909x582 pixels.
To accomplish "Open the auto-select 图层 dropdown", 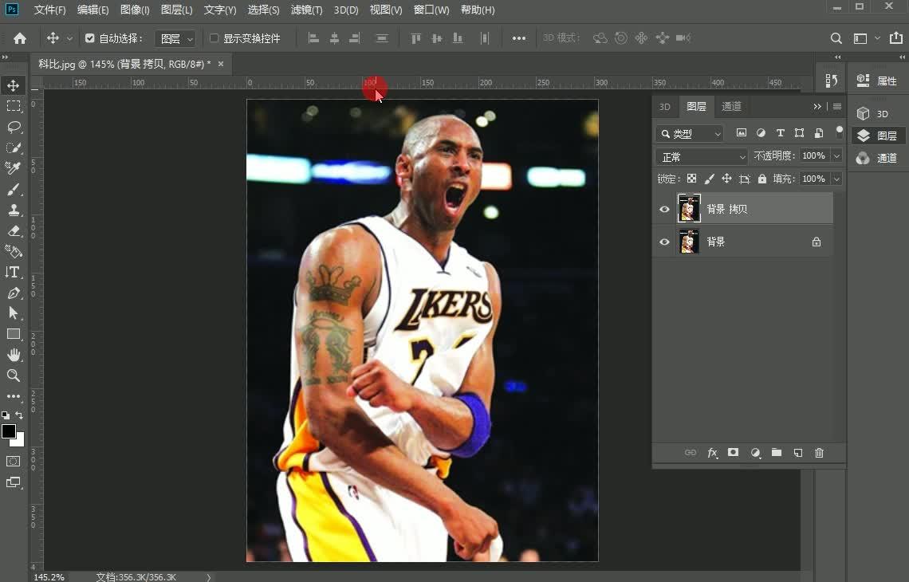I will pyautogui.click(x=175, y=38).
